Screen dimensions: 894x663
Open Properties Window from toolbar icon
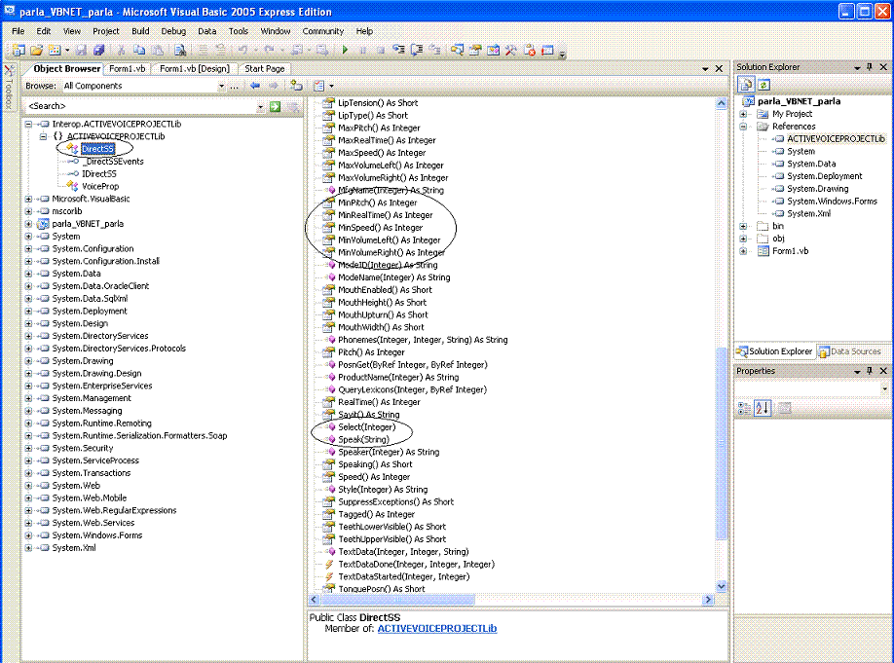point(475,51)
